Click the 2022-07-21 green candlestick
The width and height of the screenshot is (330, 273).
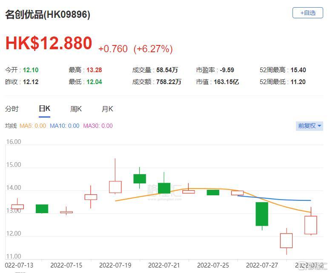(164, 188)
